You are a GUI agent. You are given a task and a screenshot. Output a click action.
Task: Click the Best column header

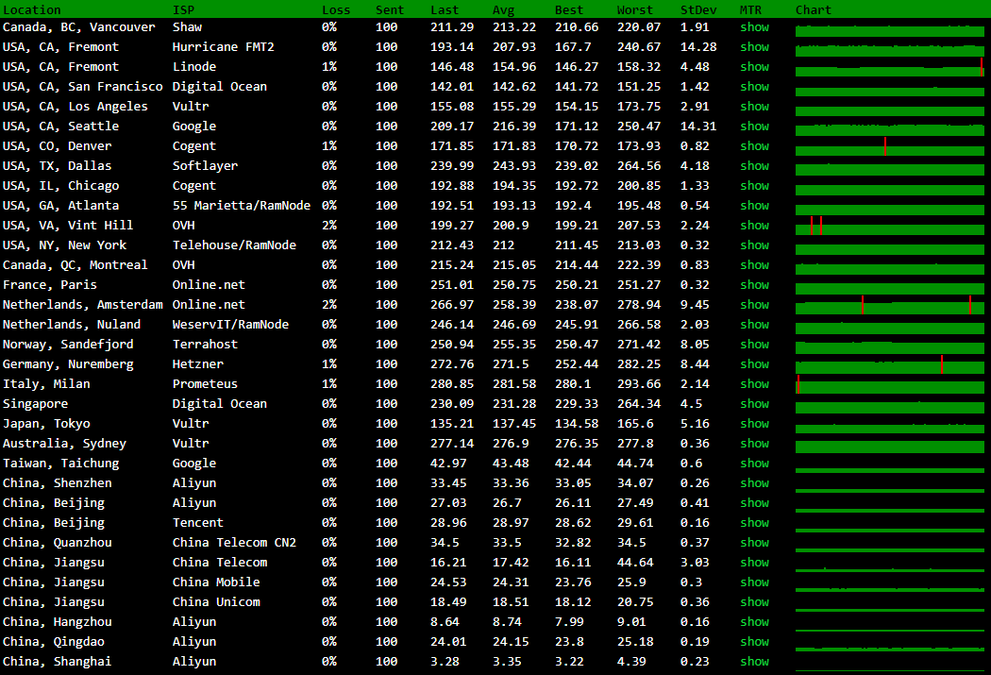coord(569,10)
